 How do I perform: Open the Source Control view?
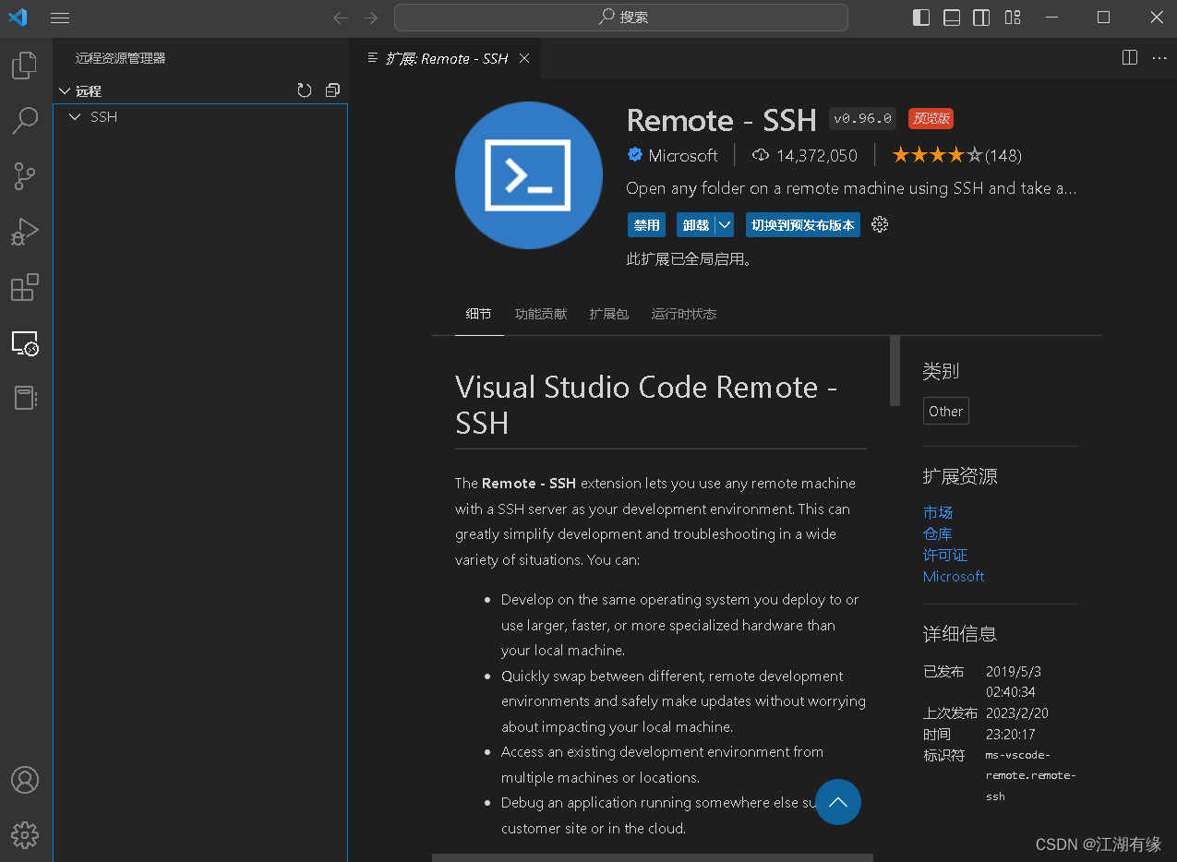tap(25, 176)
